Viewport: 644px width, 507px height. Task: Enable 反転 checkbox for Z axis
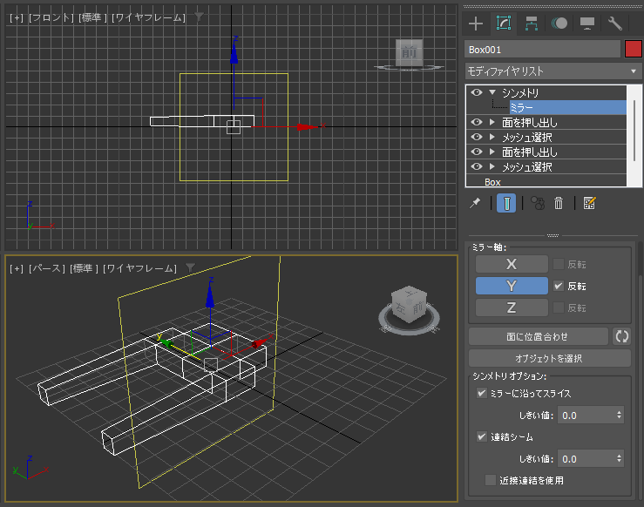559,308
